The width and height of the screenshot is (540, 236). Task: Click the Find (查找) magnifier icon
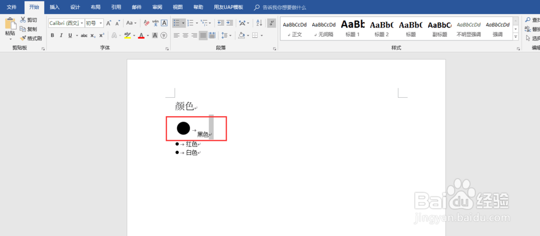tap(528, 20)
